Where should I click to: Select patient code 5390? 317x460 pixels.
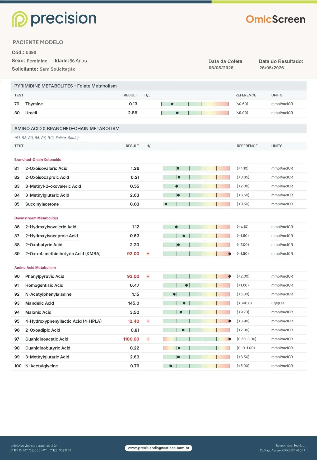31,52
